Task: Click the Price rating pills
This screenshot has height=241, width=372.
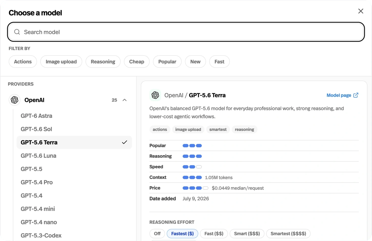Action: tap(196, 188)
